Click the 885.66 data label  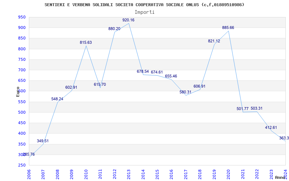tap(228, 28)
